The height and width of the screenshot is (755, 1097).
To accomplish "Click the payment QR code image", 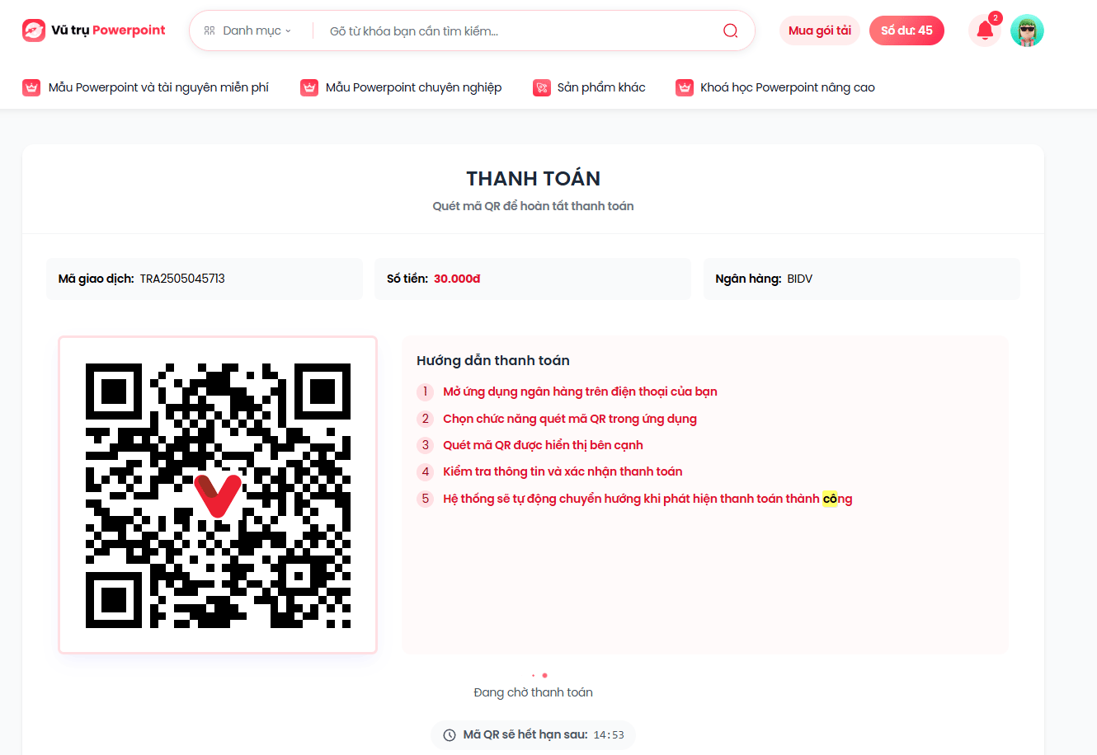I will click(218, 495).
